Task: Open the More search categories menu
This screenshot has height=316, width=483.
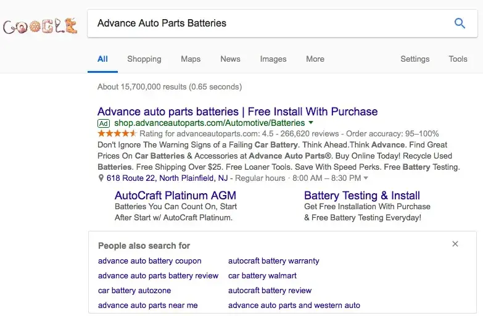Action: (x=315, y=59)
